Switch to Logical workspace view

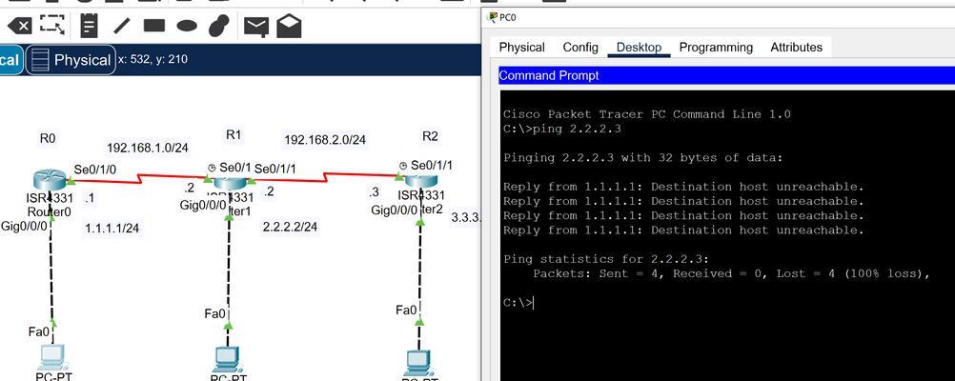tap(10, 60)
